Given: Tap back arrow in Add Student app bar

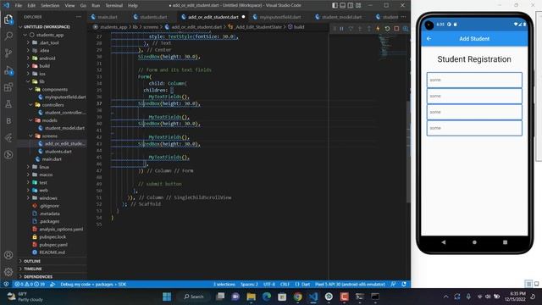Looking at the screenshot, I should coord(429,39).
